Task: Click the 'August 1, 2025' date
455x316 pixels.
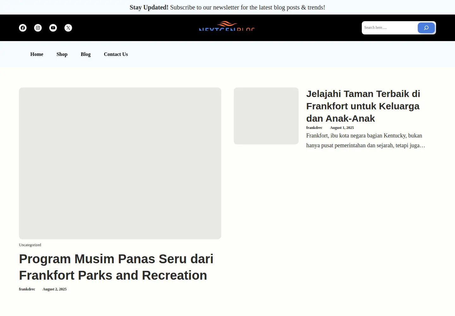Action: click(342, 128)
